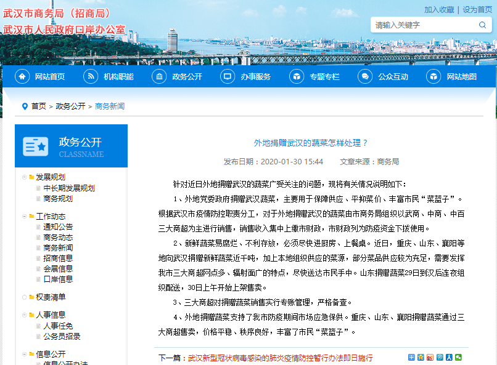Toggle the 信息公开 tree node
Image resolution: width=497 pixels, height=365 pixels.
click(24, 355)
